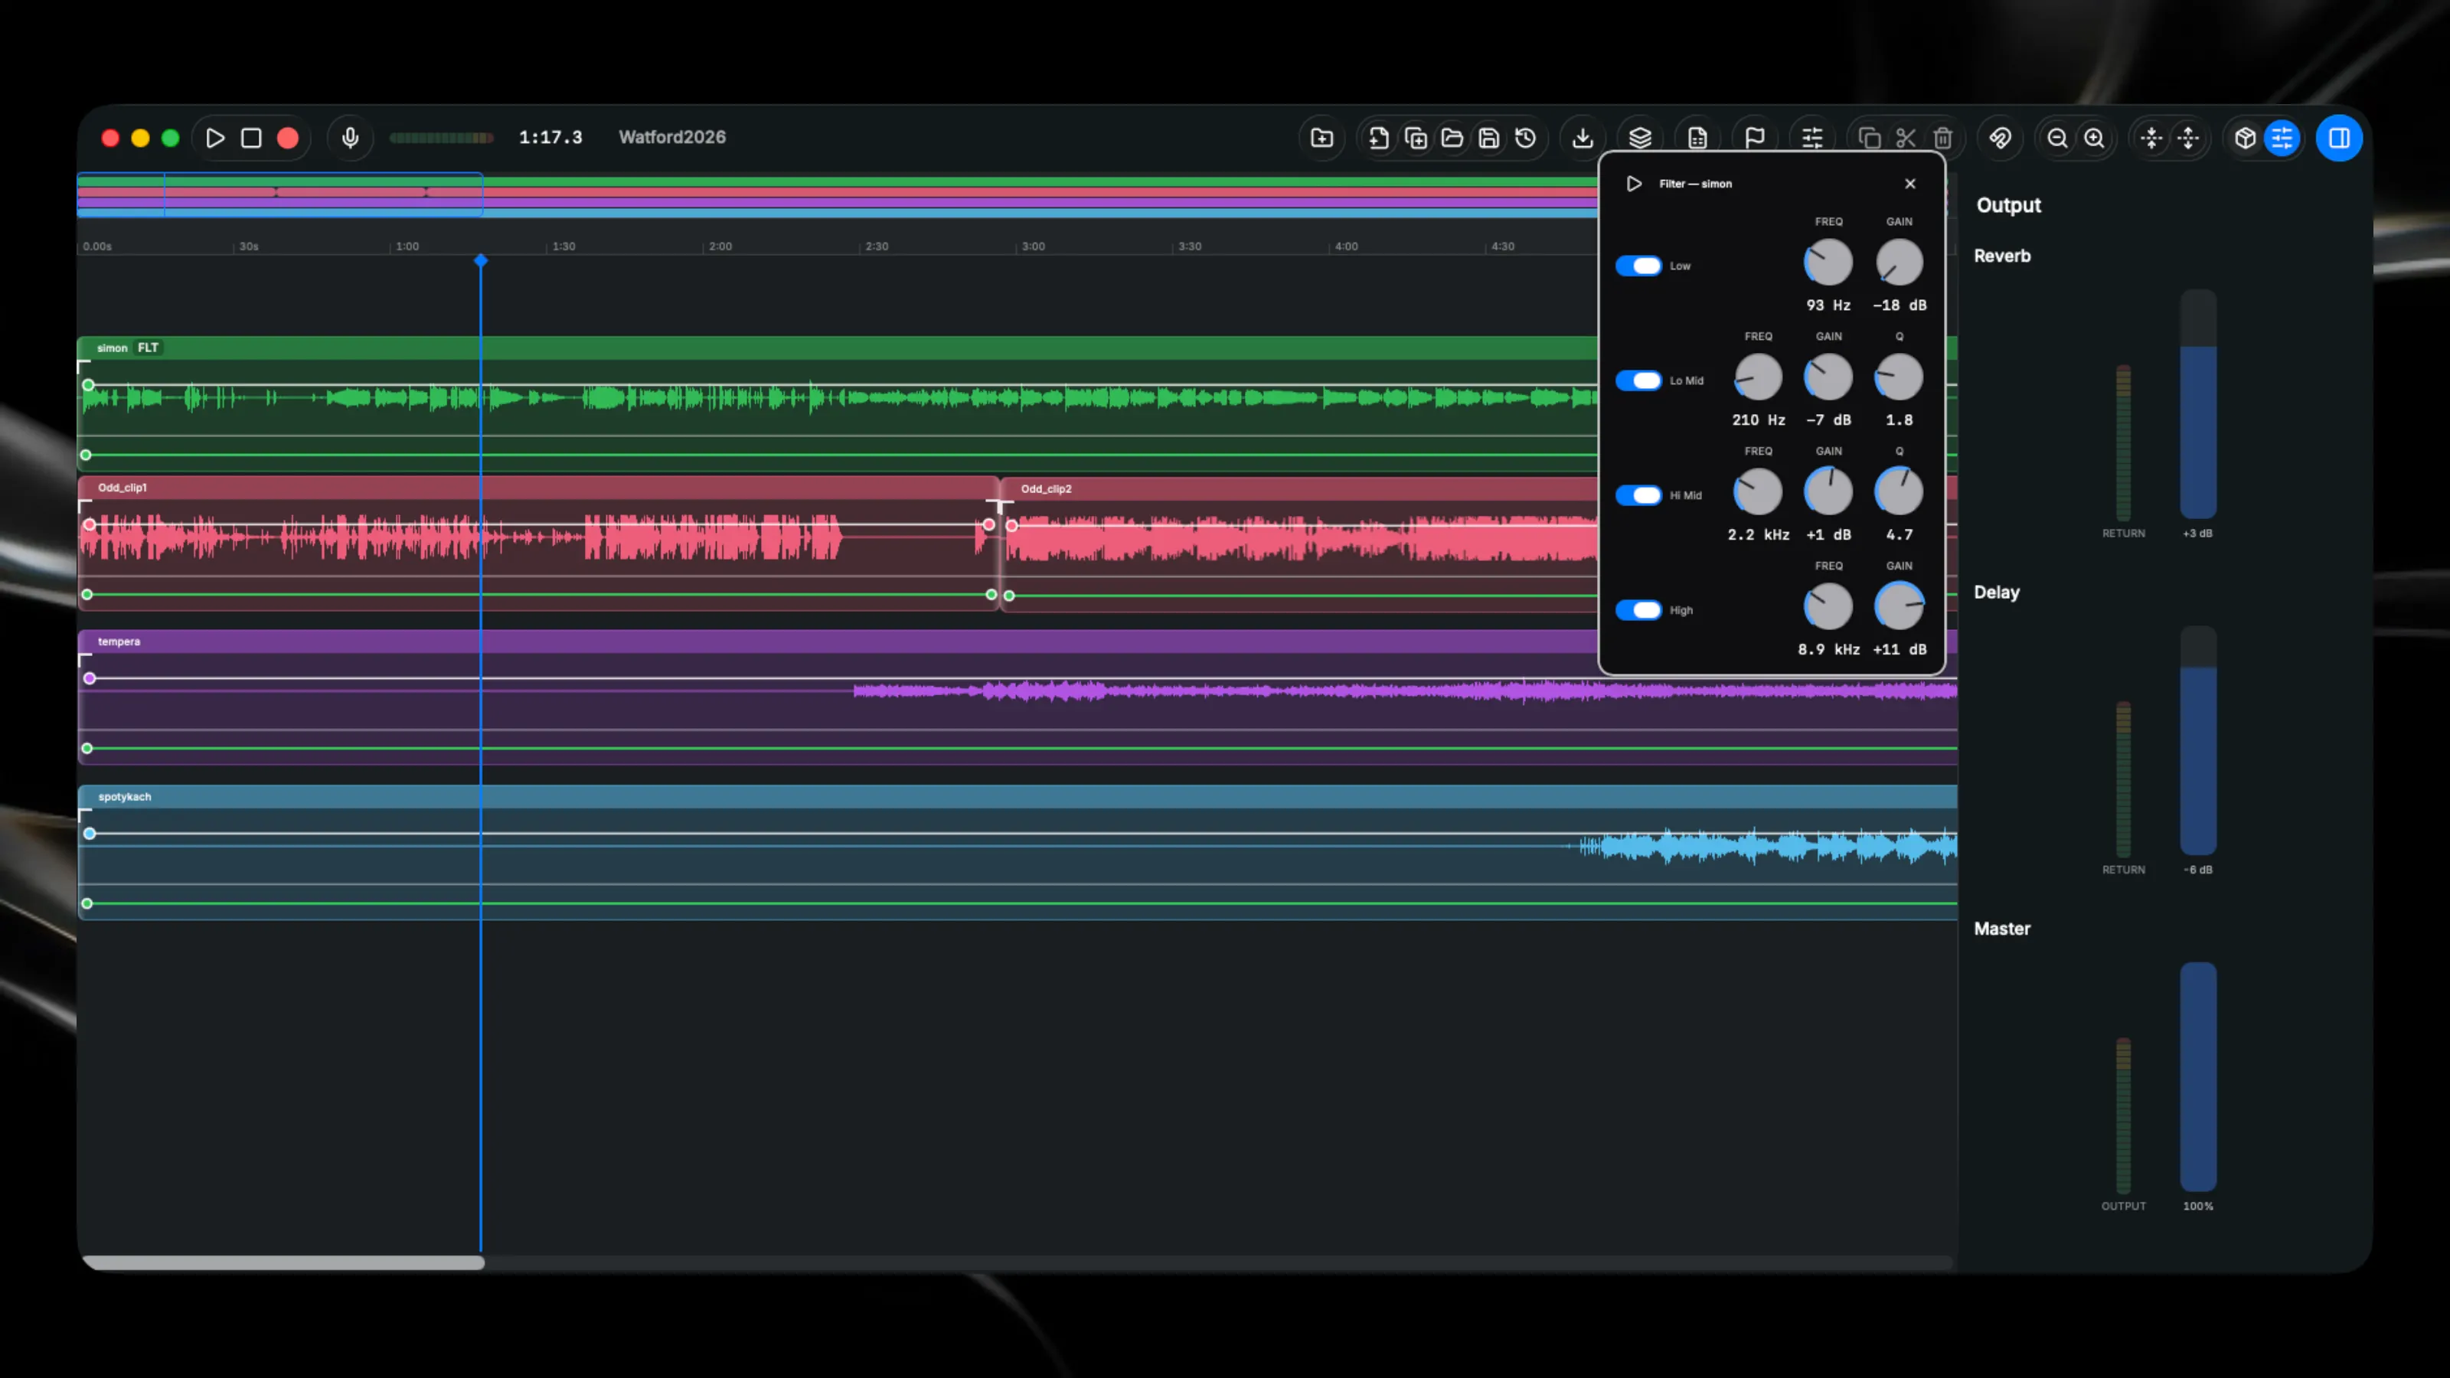Zoom in the timeline
Viewport: 2450px width, 1378px height.
click(x=2094, y=138)
